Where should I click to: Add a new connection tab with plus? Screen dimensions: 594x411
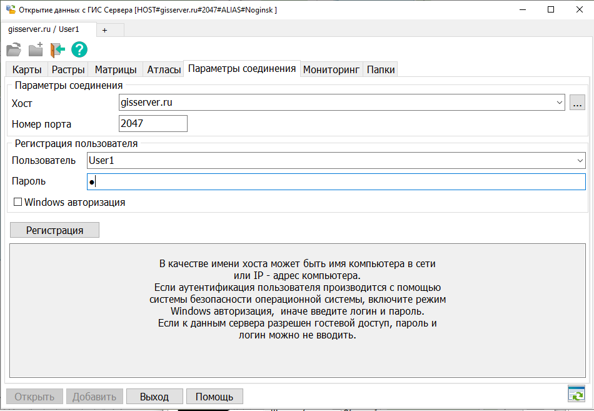pos(104,30)
